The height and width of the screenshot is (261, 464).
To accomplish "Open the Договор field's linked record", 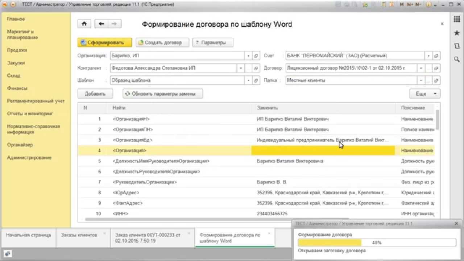I will 436,68.
